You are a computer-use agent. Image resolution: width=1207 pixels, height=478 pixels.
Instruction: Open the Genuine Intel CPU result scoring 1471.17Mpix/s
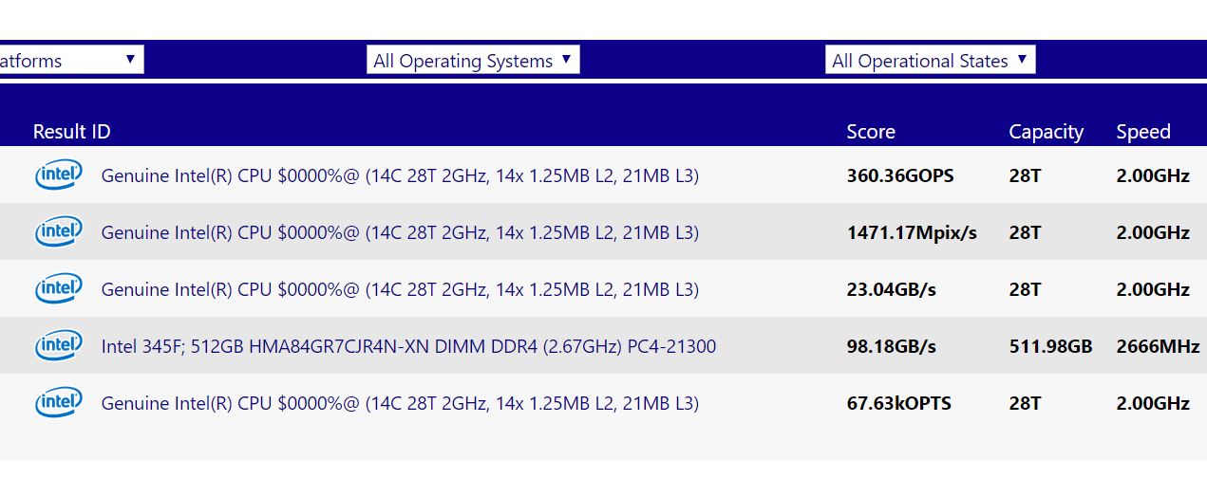tap(400, 232)
